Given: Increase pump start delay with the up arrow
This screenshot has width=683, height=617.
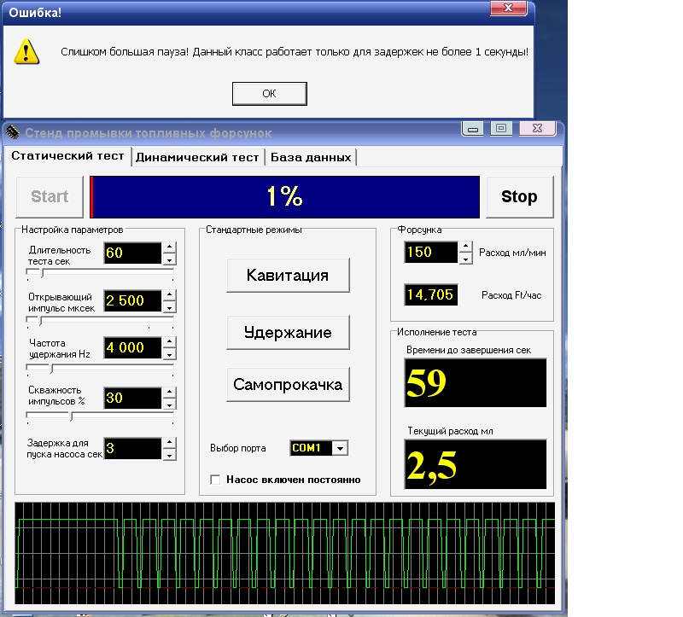Looking at the screenshot, I should pyautogui.click(x=169, y=442).
